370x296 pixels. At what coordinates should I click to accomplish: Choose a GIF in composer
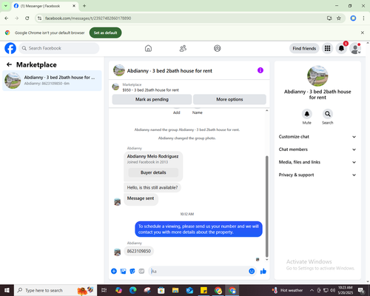click(141, 272)
